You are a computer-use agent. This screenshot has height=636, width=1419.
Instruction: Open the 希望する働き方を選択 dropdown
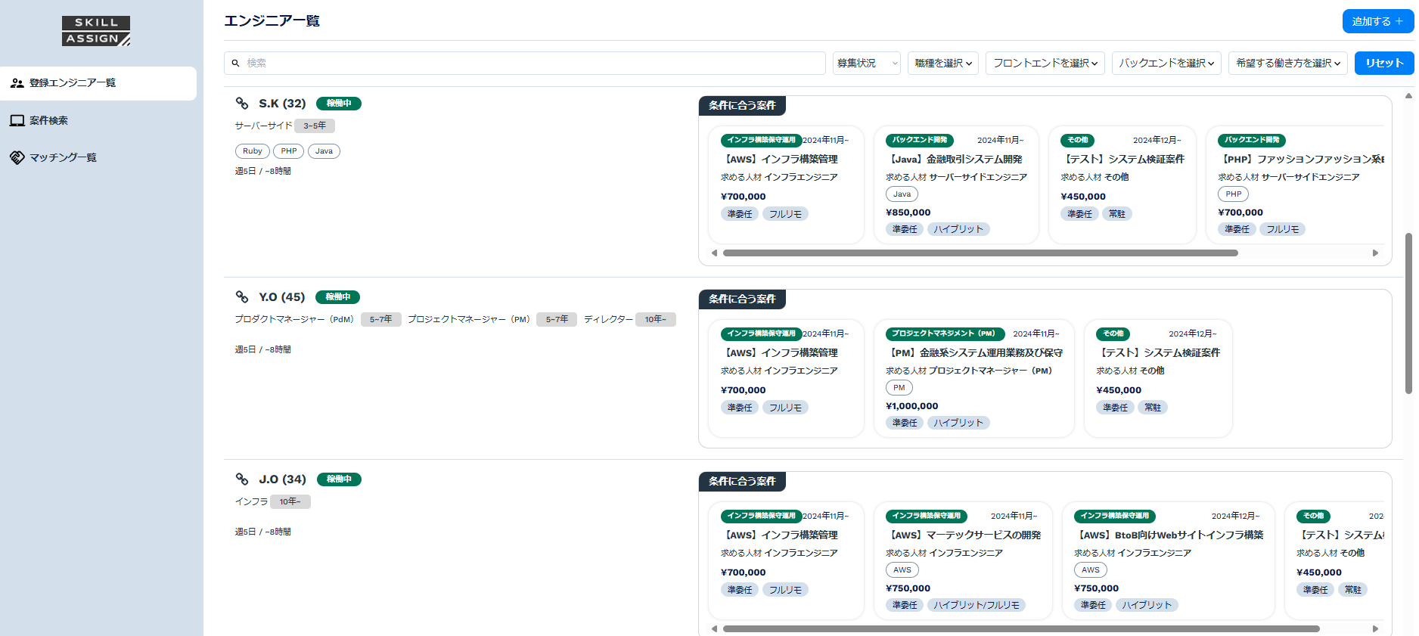(x=1288, y=64)
